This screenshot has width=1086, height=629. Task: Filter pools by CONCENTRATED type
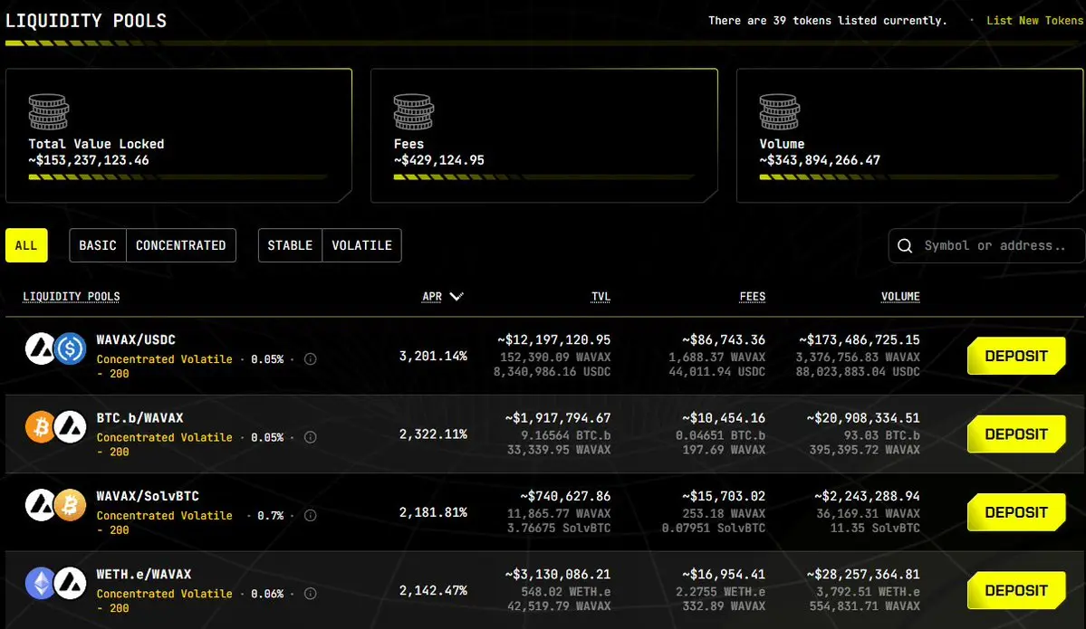coord(181,245)
